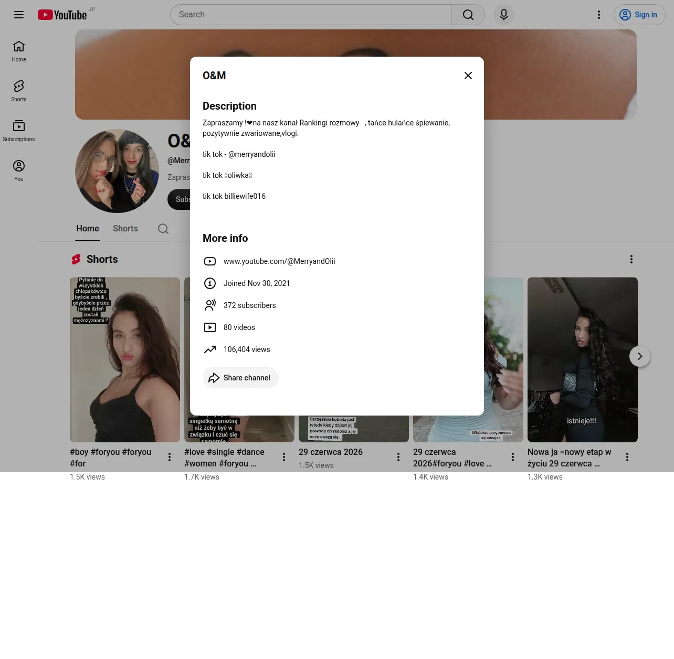Click the YouTube logo
The width and height of the screenshot is (674, 659).
point(62,15)
